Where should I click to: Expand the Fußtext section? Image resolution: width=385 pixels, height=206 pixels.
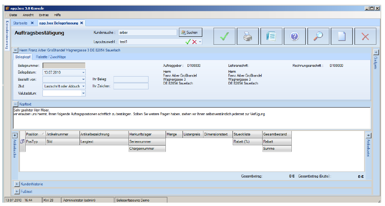(17, 192)
